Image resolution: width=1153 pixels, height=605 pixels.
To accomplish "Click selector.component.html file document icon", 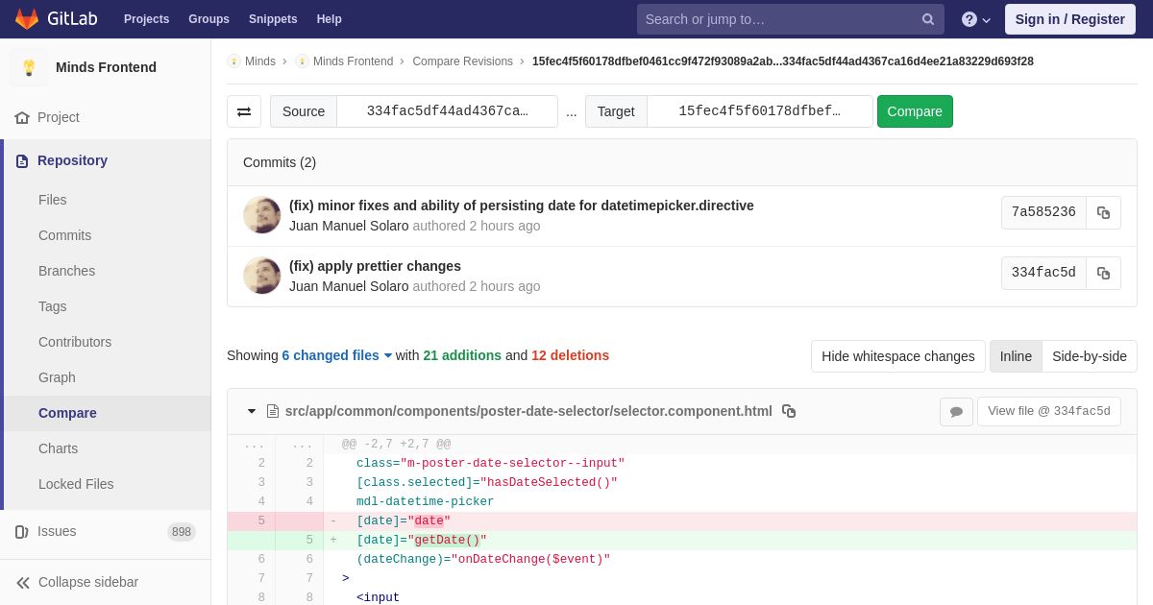I will tap(273, 411).
